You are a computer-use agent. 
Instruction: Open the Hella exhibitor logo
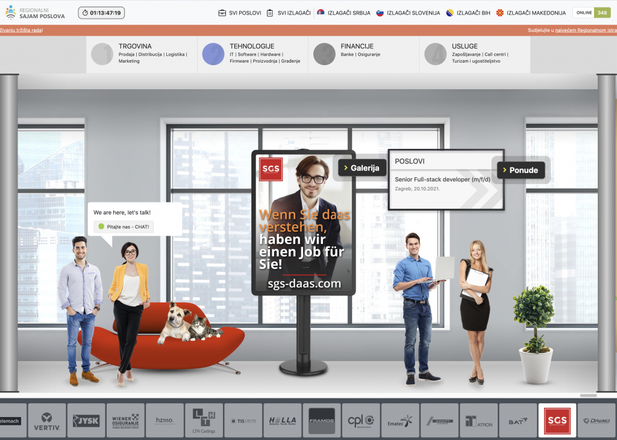(x=283, y=420)
